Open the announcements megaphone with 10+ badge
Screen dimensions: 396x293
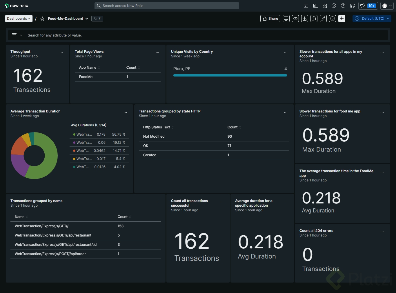tap(368, 6)
